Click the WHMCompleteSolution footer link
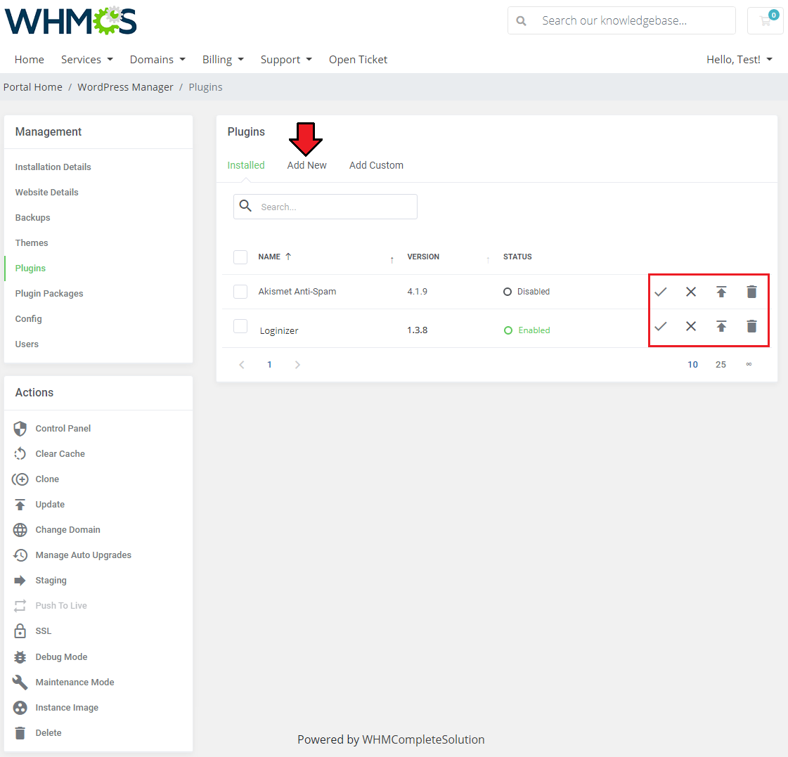 tap(423, 739)
